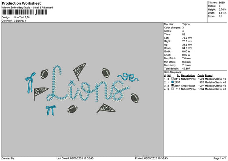Viewport: 228px width, 161px height.
Task: Select the football beside the top of L
Action: (44, 74)
